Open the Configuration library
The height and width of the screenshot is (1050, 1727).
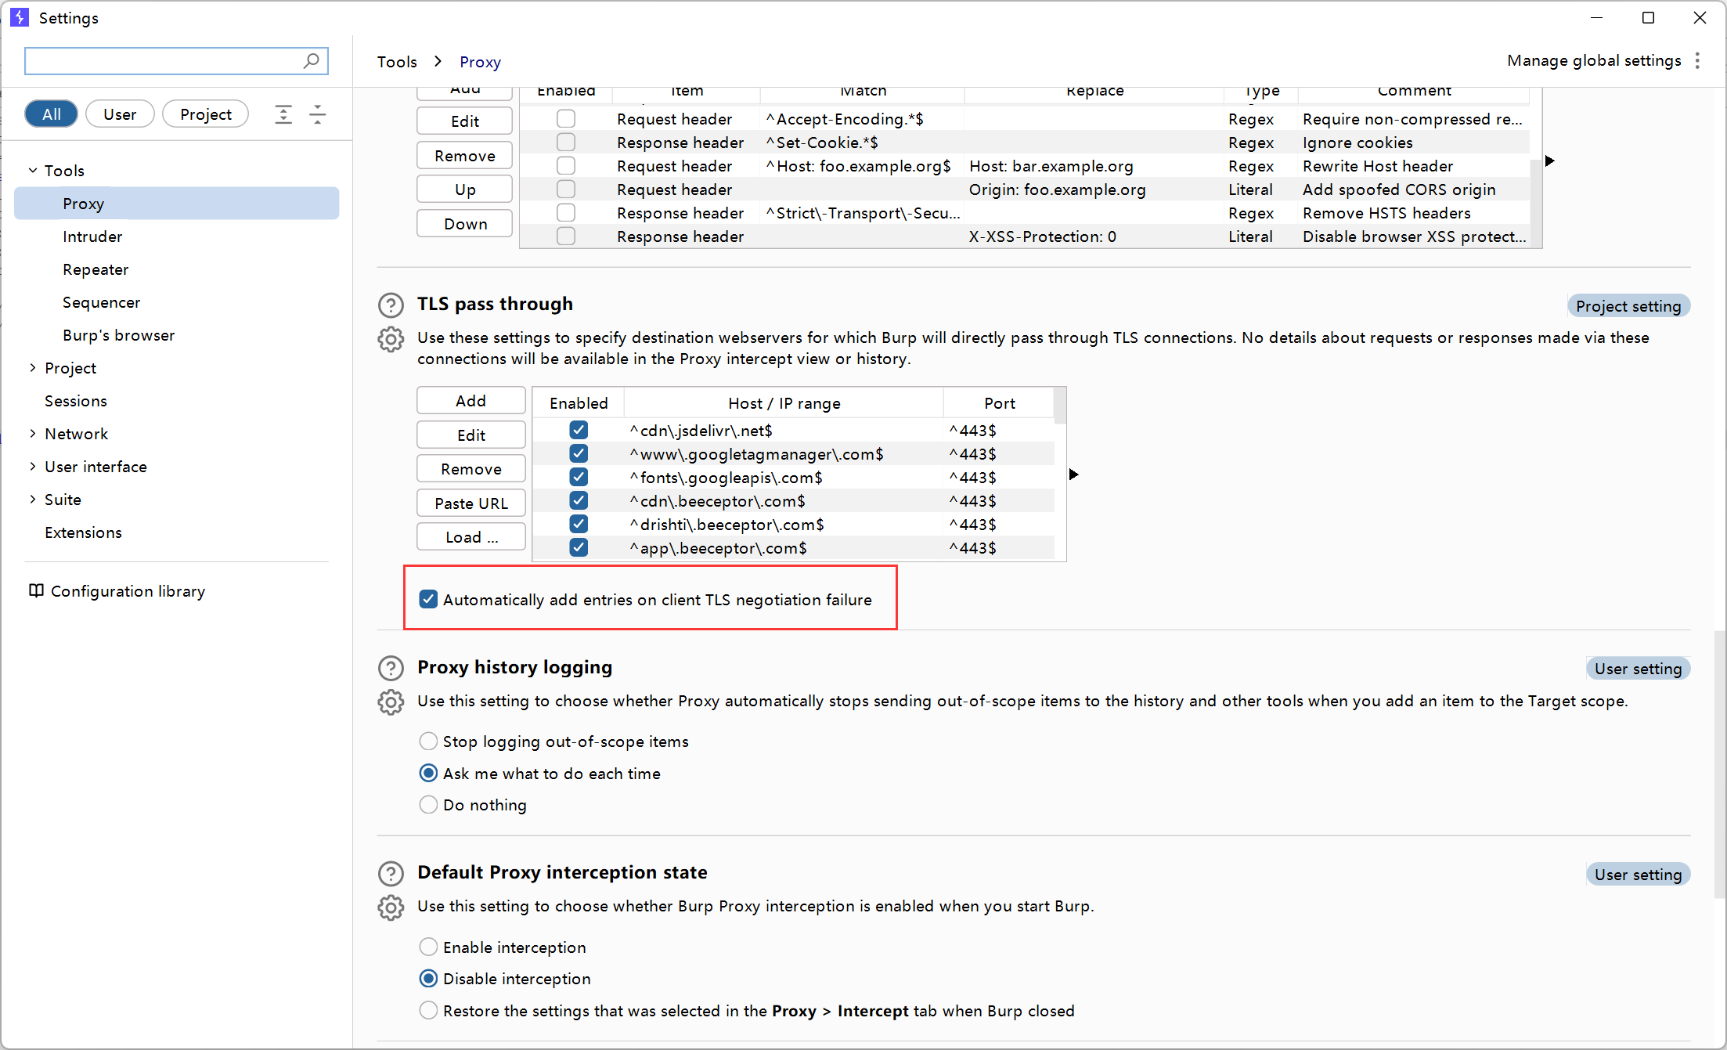[128, 591]
